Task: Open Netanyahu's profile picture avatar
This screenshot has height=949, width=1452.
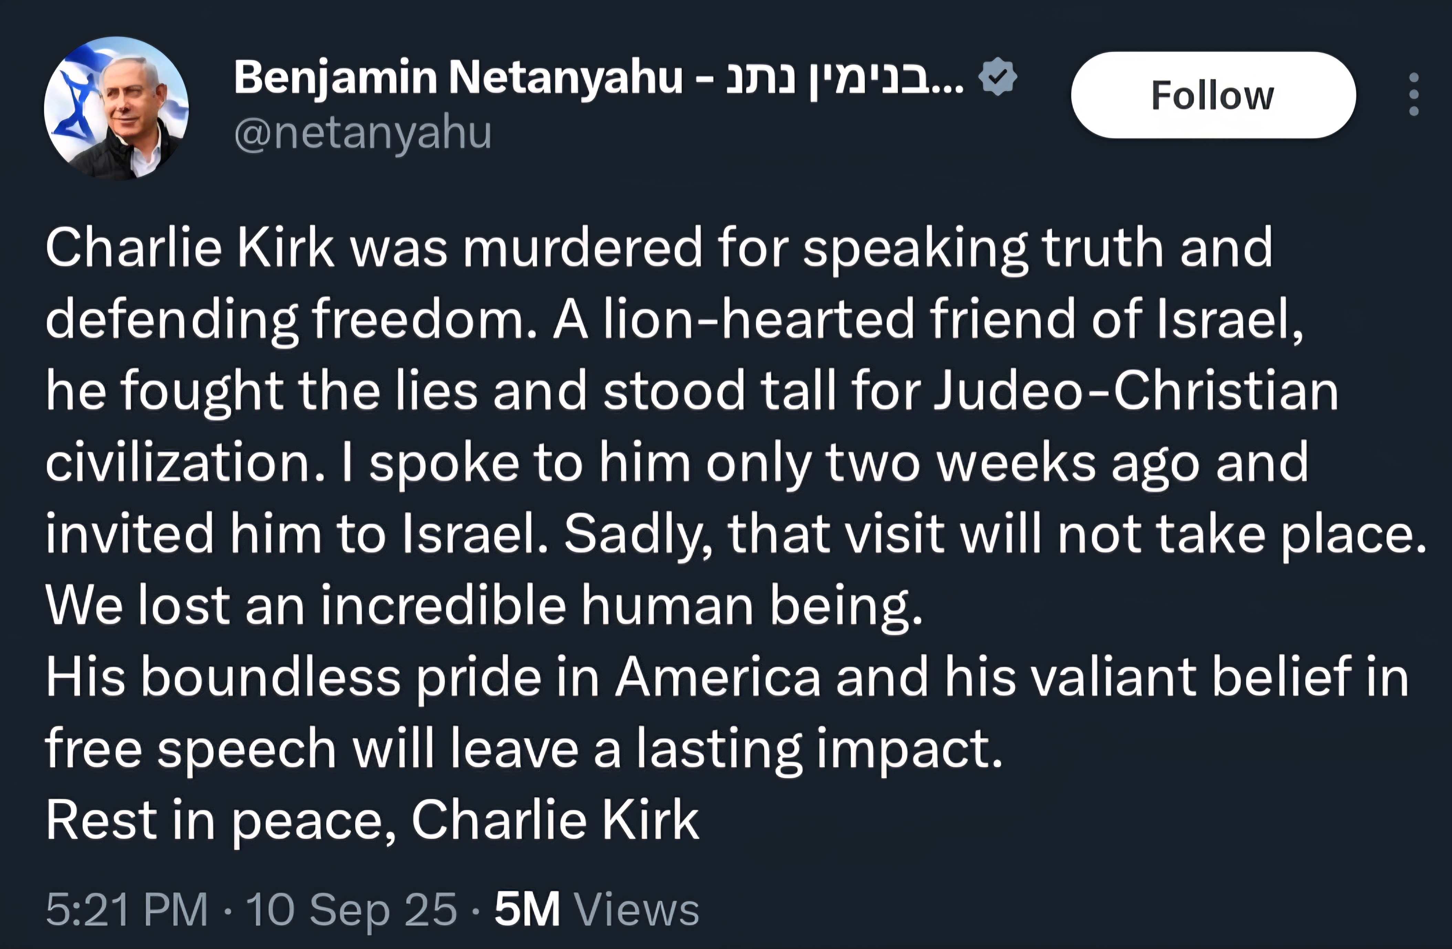Action: click(116, 108)
